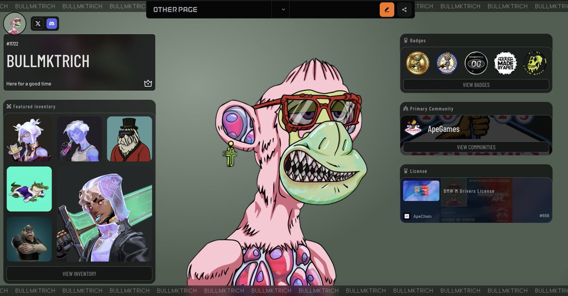Viewport: 568px width, 296px height.
Task: Click the VIEW INVENTORY button
Action: click(x=80, y=274)
